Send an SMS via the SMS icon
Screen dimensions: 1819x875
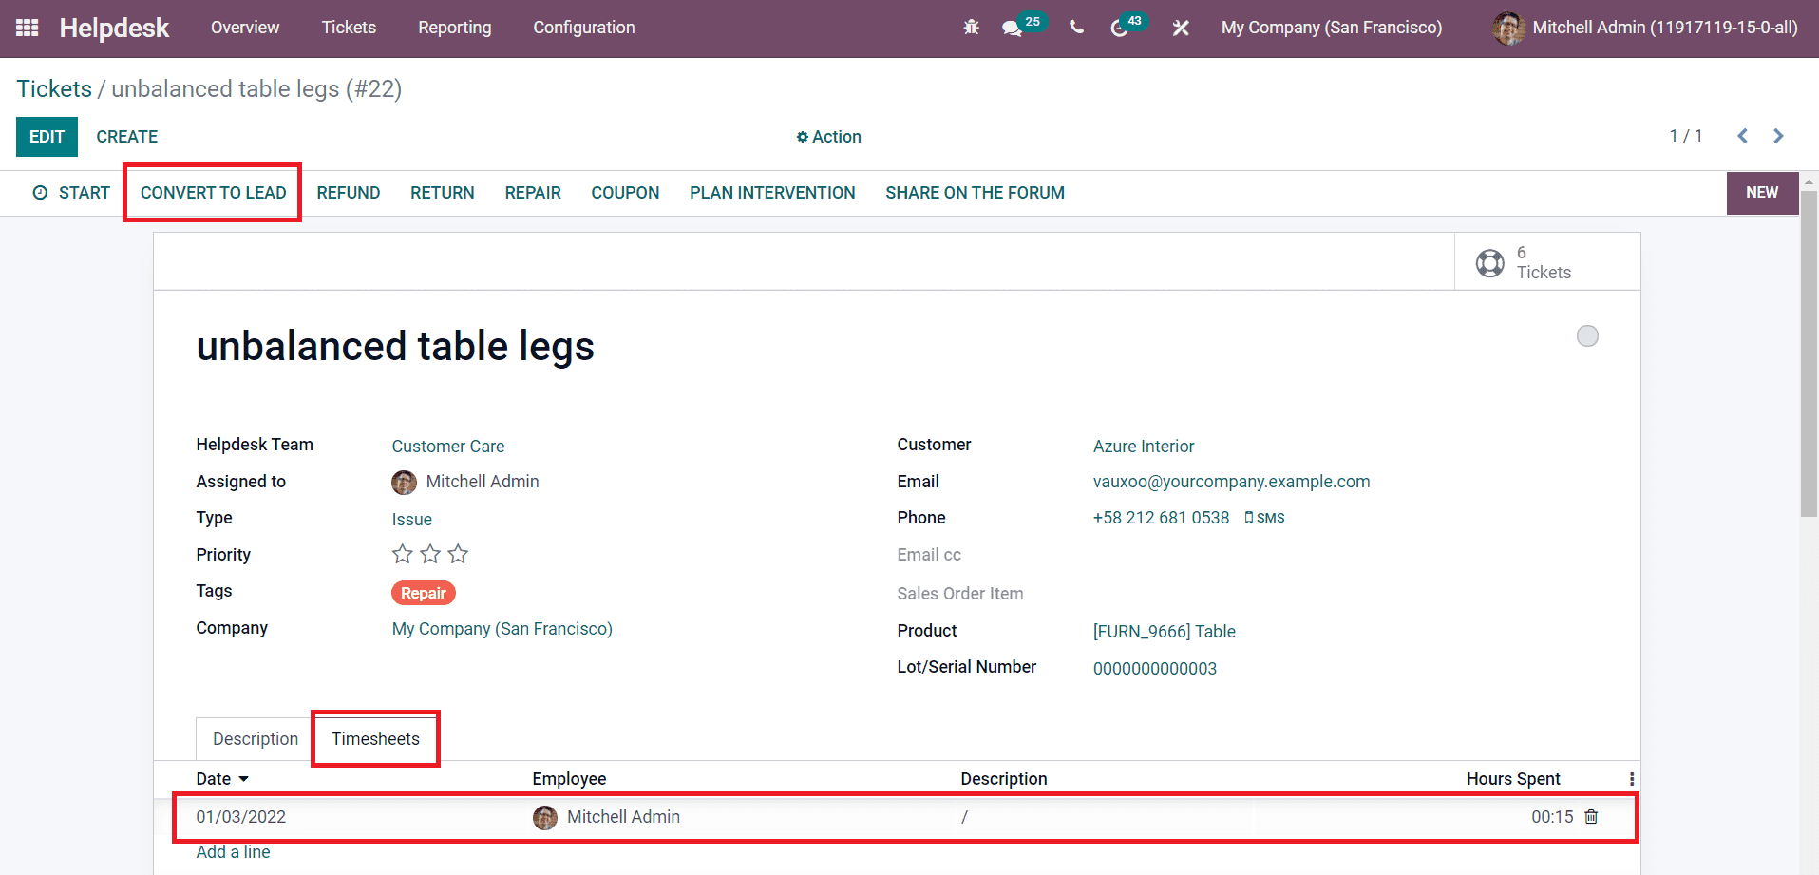(1264, 517)
